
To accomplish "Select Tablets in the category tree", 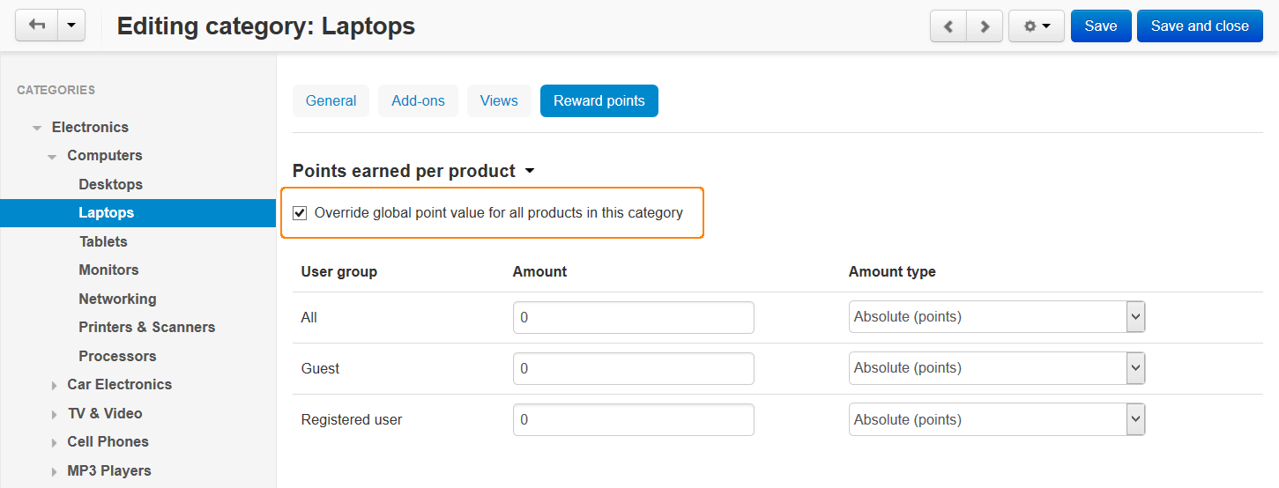I will (x=103, y=241).
